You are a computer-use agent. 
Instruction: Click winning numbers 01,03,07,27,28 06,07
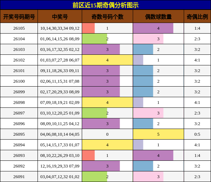[x=60, y=60]
